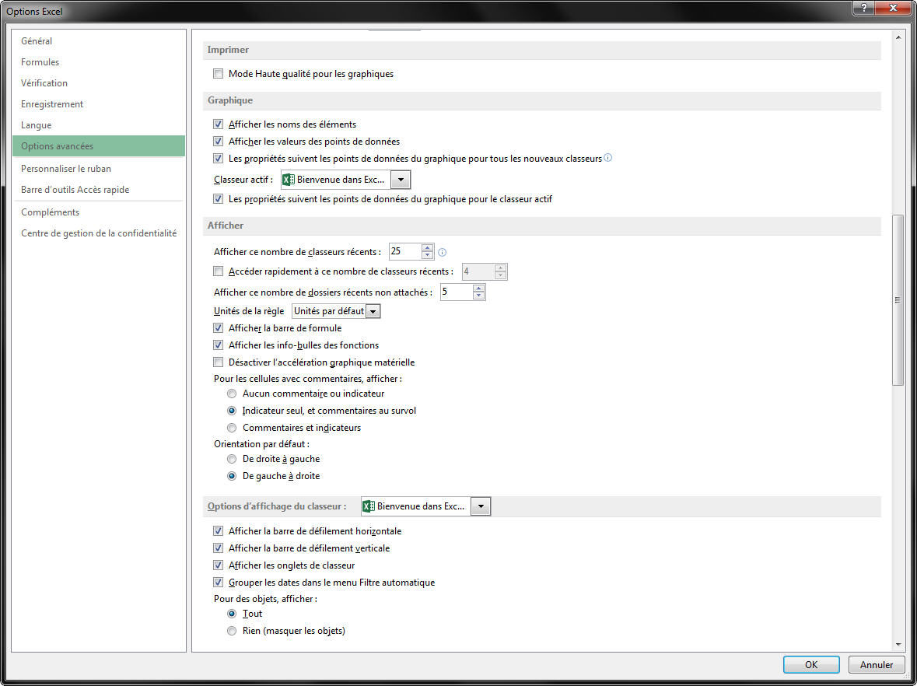
Task: Select De gauche à droite orientation
Action: click(233, 476)
